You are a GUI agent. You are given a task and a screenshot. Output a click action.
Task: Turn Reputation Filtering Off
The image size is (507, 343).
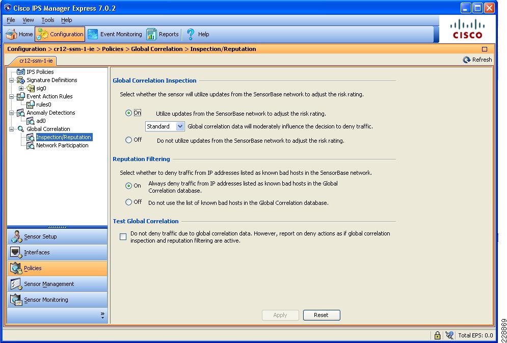(x=129, y=202)
